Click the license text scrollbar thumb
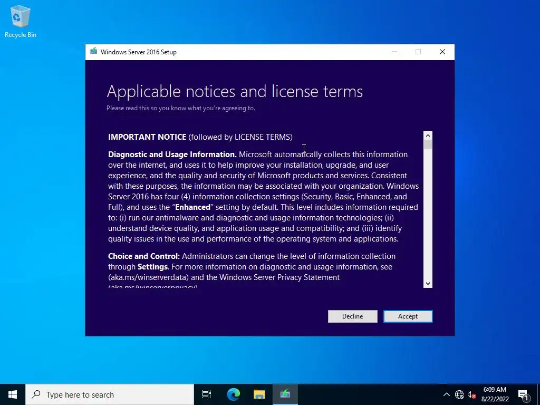540x405 pixels. click(428, 144)
